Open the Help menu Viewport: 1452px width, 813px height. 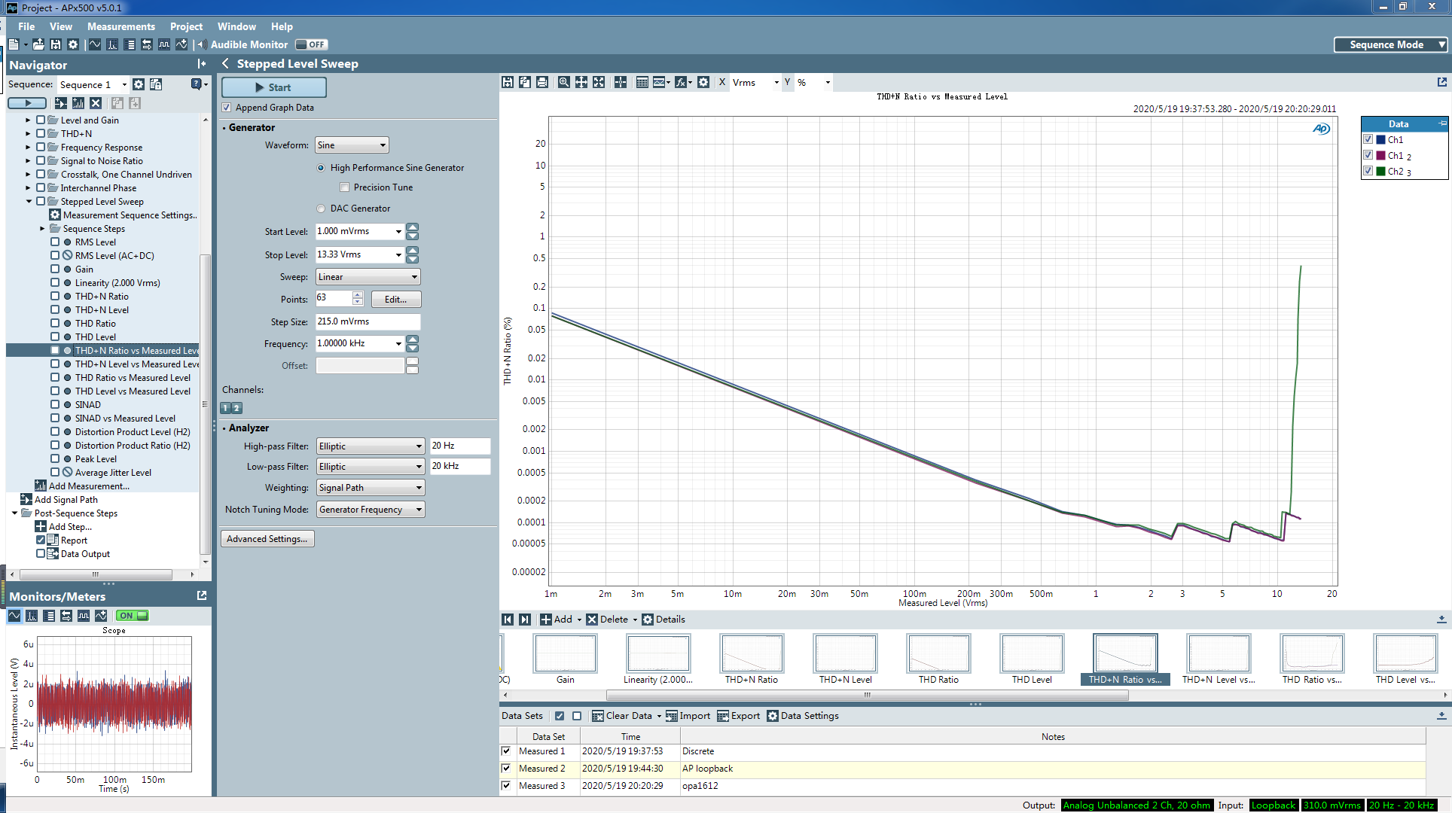[282, 26]
